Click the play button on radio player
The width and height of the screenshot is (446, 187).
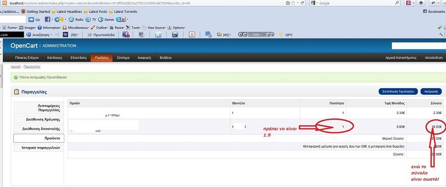[245, 35]
